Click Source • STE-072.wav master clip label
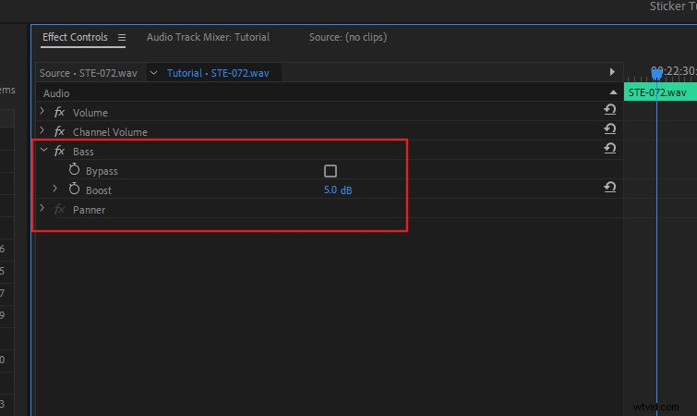This screenshot has width=697, height=416. 88,73
